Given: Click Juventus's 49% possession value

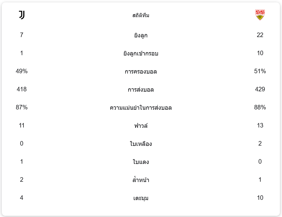Looking at the screenshot, I should click(x=22, y=71).
